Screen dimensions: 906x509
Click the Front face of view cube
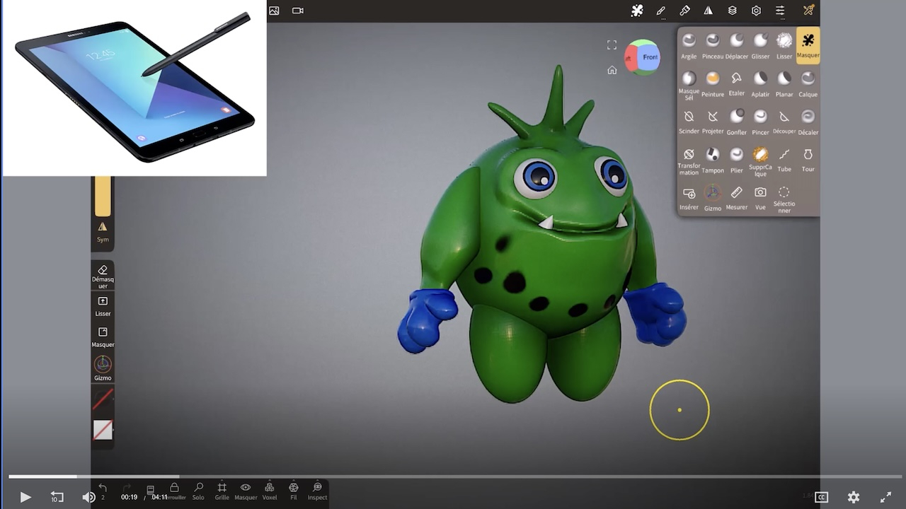point(650,57)
